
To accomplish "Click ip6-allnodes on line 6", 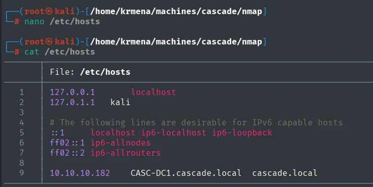I will pyautogui.click(x=120, y=143).
